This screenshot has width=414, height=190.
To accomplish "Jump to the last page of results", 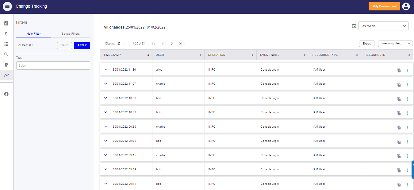I will click(x=181, y=44).
